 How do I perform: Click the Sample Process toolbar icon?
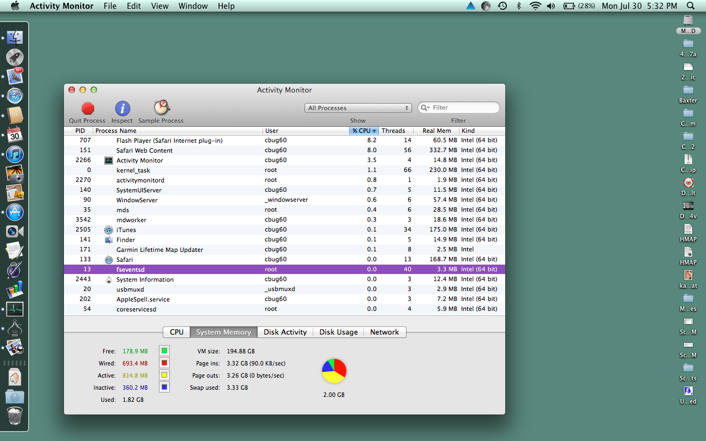pyautogui.click(x=162, y=107)
